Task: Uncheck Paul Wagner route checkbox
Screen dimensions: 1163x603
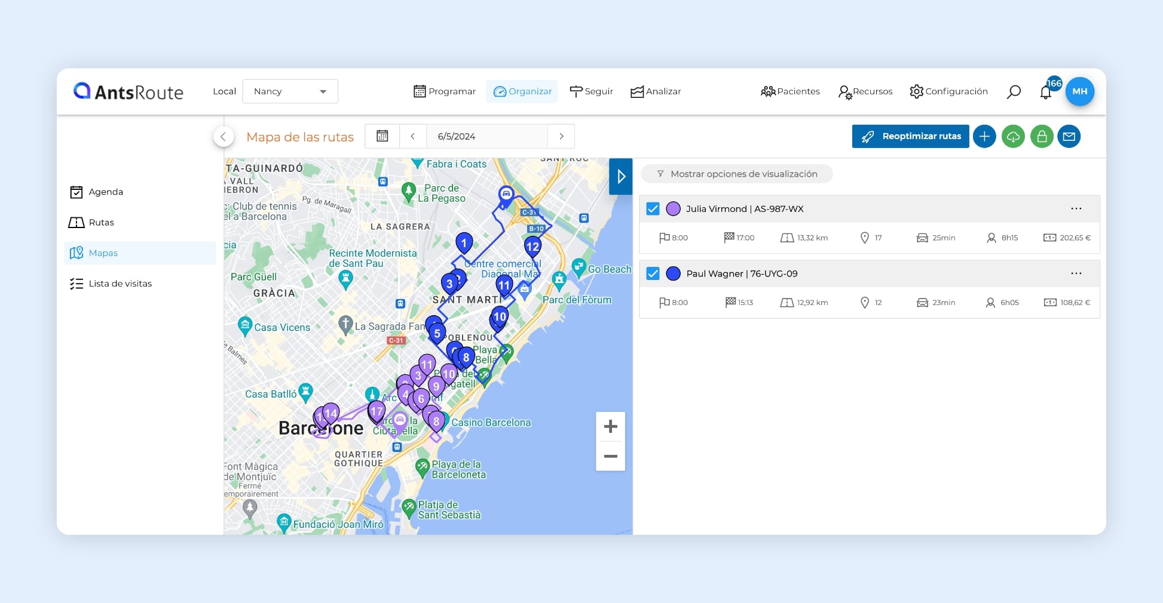Action: pos(653,273)
